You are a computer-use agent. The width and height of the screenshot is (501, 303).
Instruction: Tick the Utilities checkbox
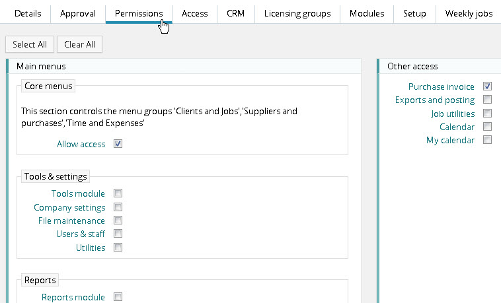118,248
